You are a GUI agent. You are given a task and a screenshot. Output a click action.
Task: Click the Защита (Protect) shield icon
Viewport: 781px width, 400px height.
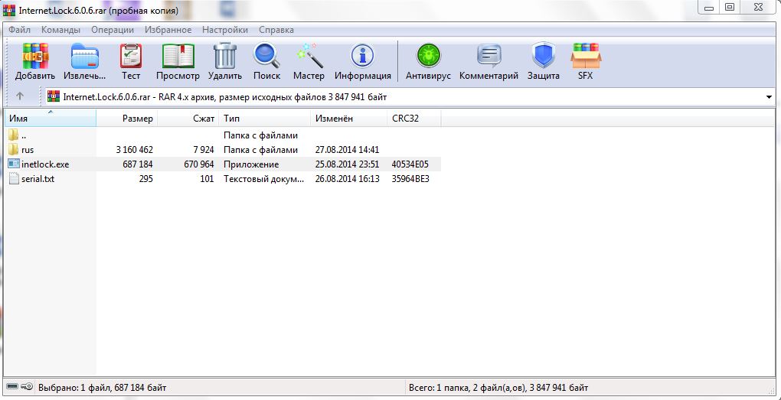(543, 58)
